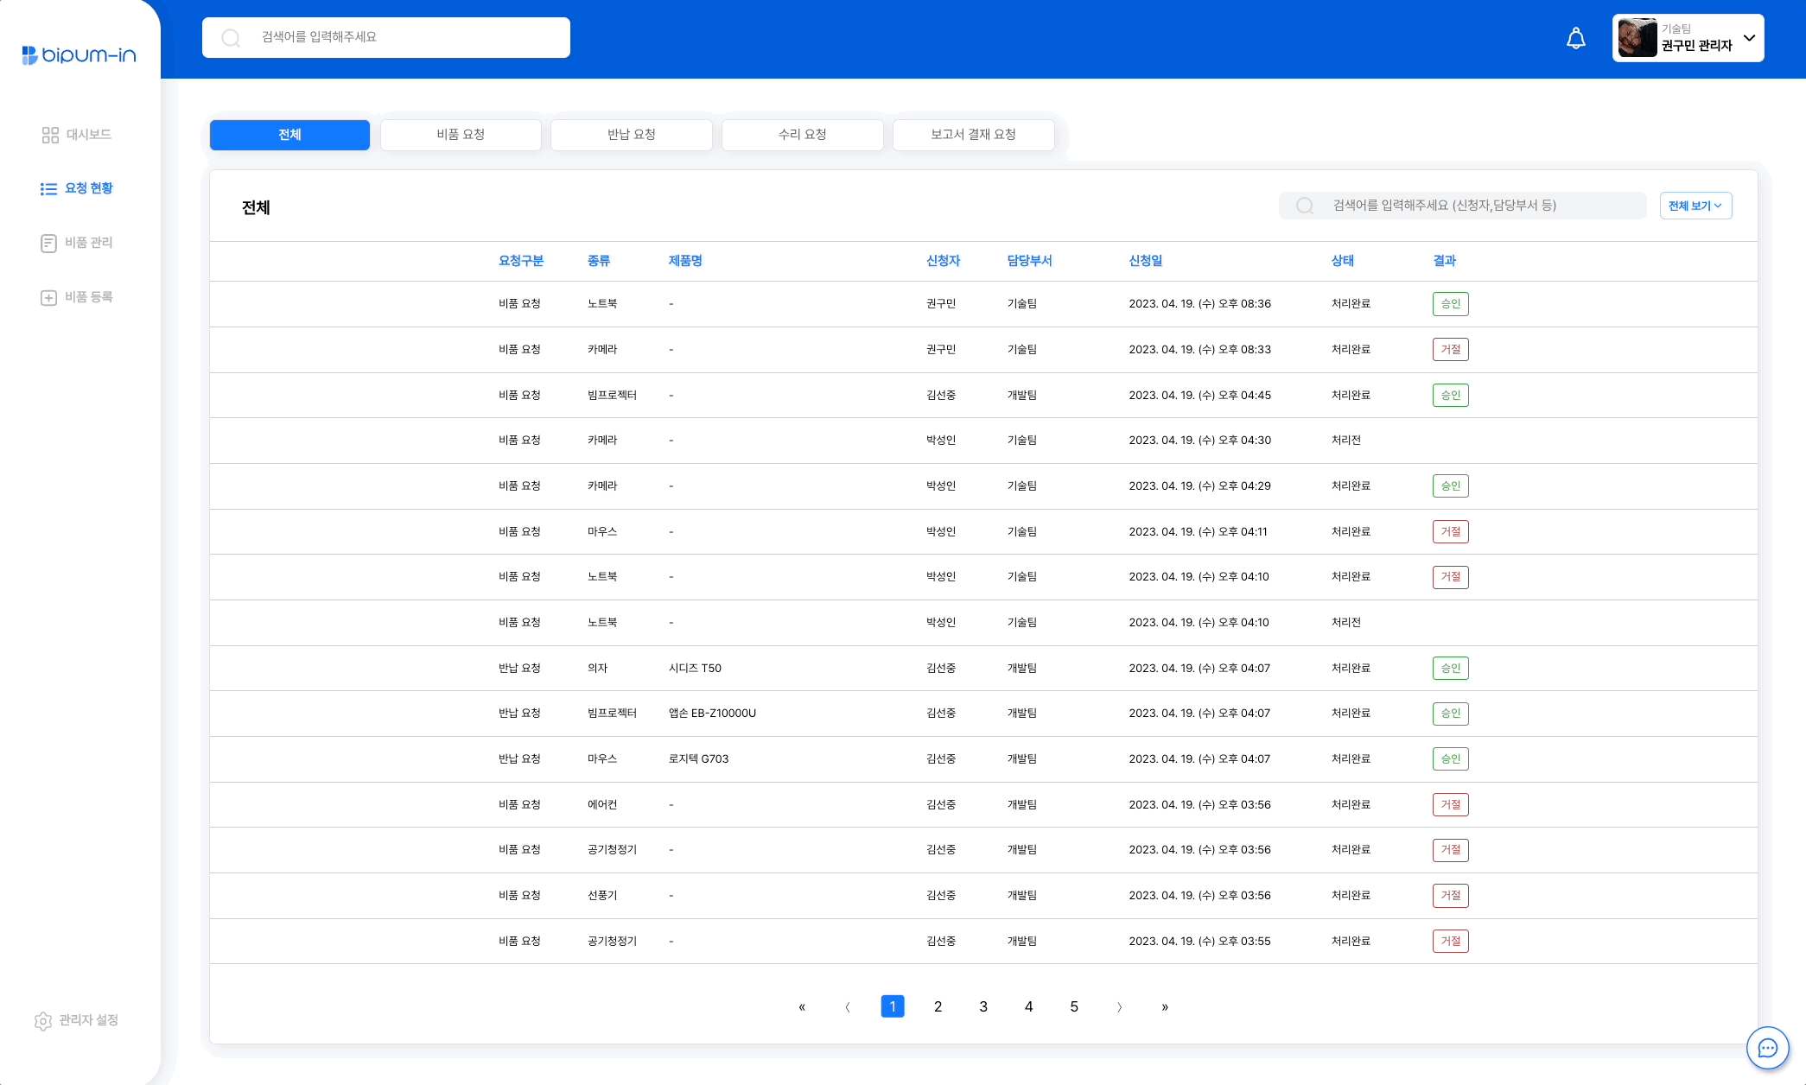Viewport: 1806px width, 1085px height.
Task: Click the 비품 관리 document icon
Action: (48, 244)
